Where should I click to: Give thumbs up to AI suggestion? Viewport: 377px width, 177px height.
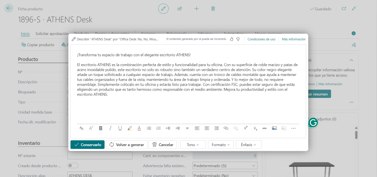(x=232, y=39)
